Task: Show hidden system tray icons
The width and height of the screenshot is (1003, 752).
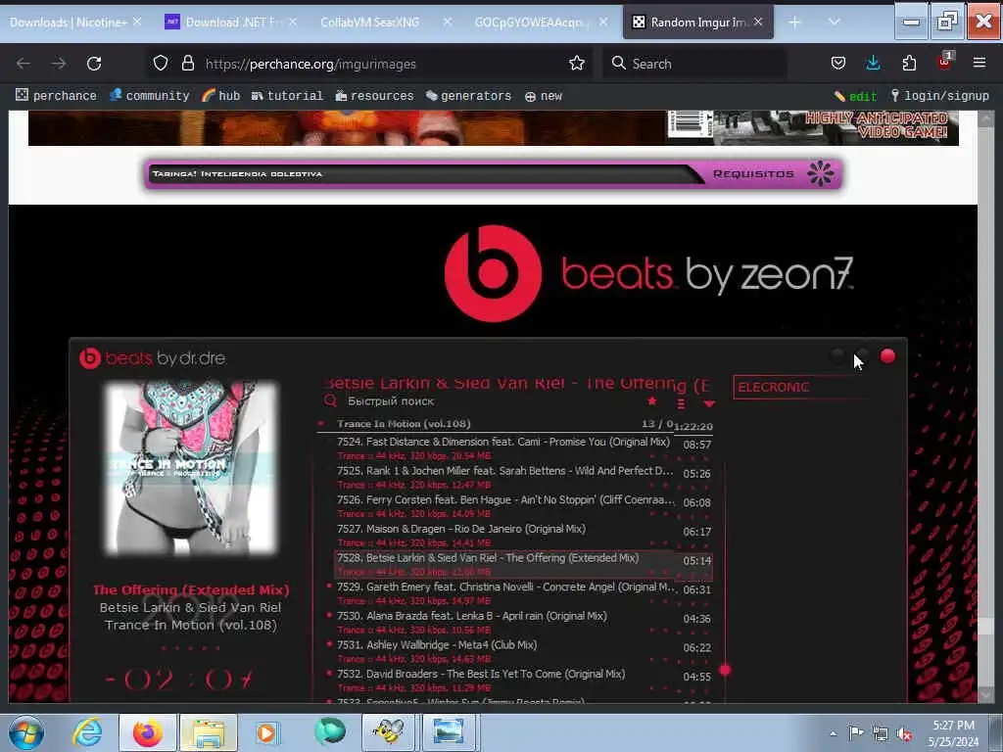Action: point(833,733)
